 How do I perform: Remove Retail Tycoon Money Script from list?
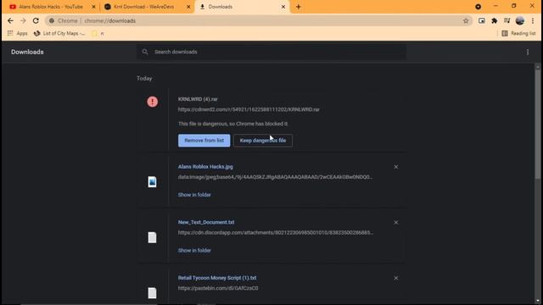pyautogui.click(x=396, y=278)
